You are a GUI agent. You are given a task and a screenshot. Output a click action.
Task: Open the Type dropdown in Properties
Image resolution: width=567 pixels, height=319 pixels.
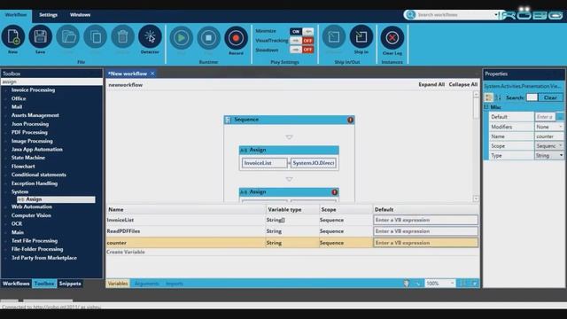(561, 155)
